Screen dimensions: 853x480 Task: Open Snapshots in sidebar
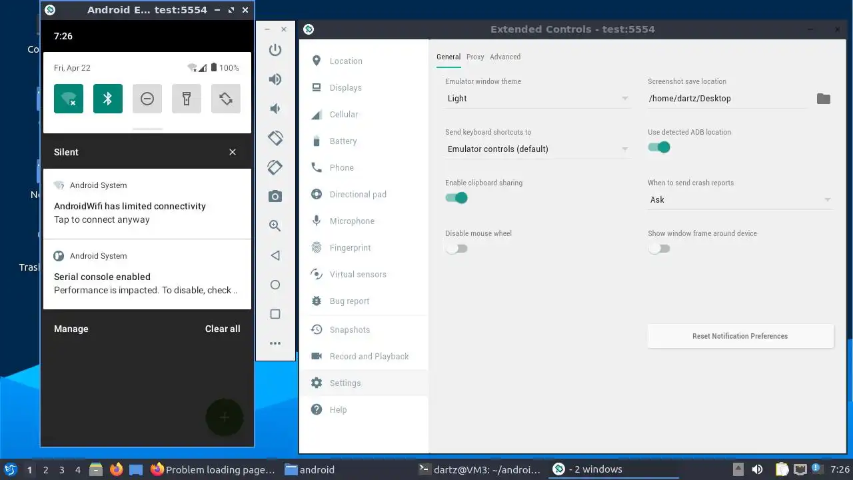pos(364,330)
